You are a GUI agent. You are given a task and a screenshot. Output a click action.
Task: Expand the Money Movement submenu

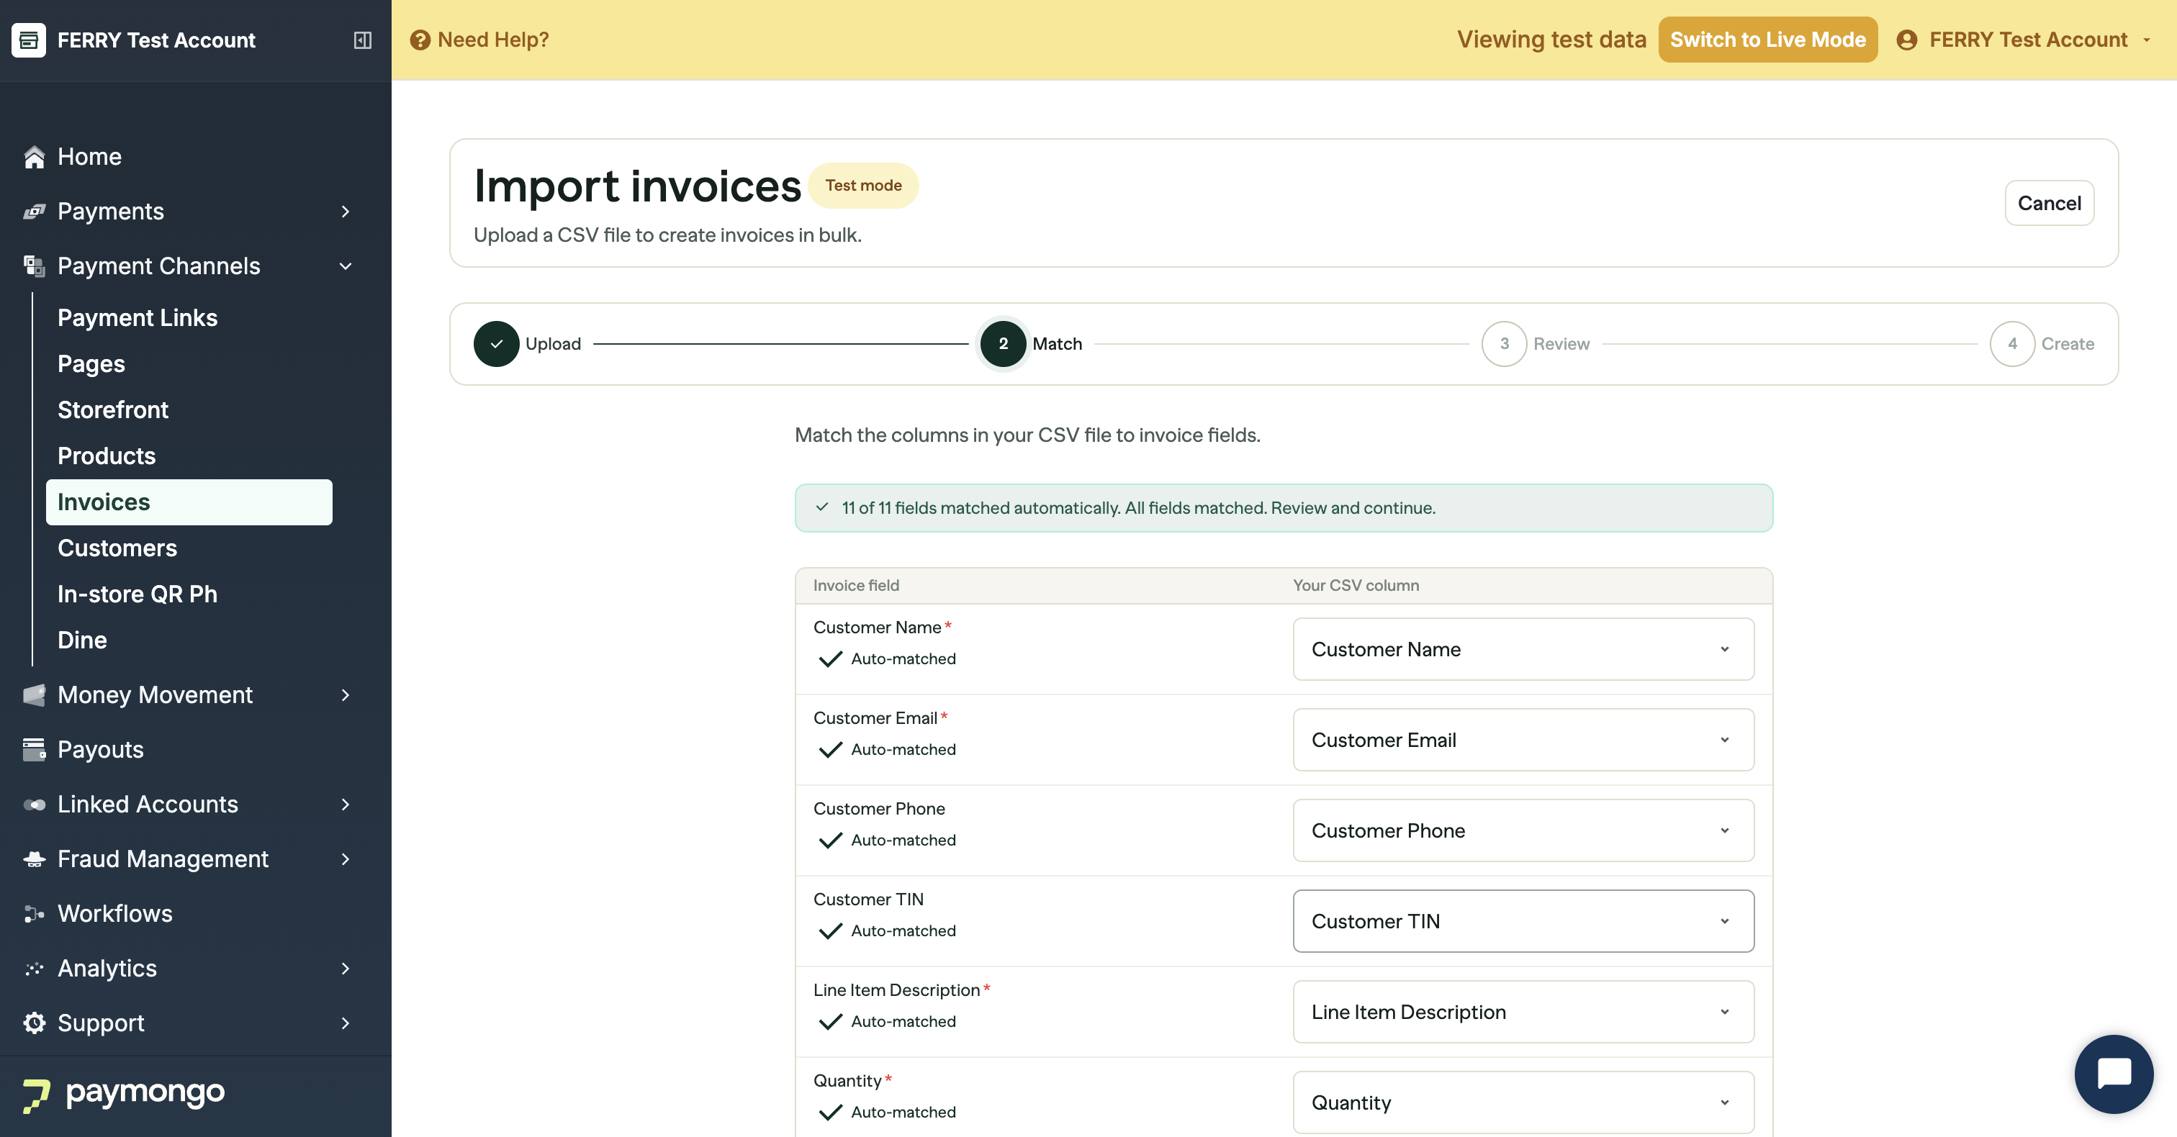pos(345,695)
